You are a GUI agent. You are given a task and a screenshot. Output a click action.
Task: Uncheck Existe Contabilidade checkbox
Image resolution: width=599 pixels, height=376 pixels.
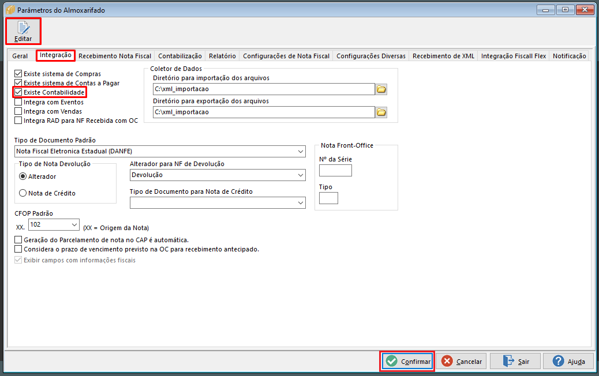[x=18, y=92]
